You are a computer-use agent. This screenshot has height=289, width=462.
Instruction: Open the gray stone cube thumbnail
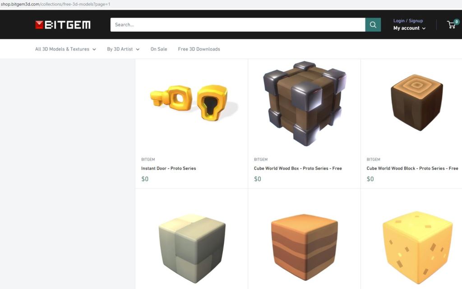tap(192, 249)
